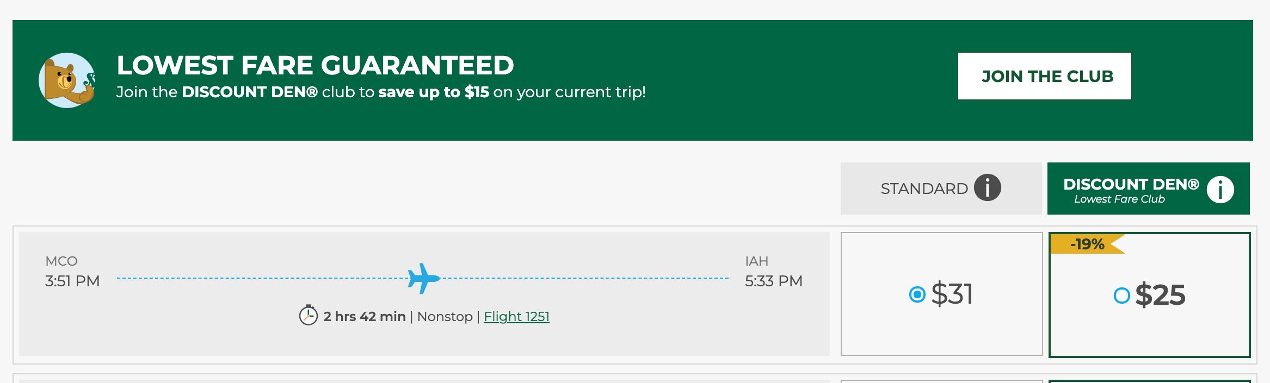Image resolution: width=1270 pixels, height=383 pixels.
Task: Click the 5:33 PM arrival time
Action: click(773, 281)
